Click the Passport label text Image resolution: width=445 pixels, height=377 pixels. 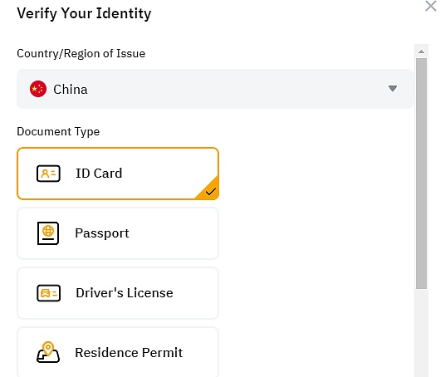102,233
